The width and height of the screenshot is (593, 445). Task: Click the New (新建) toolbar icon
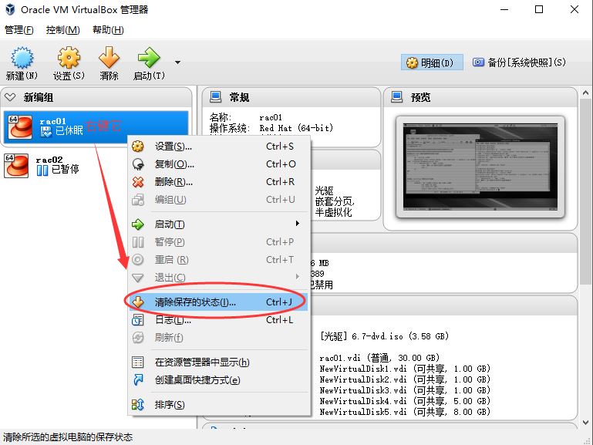pyautogui.click(x=22, y=58)
